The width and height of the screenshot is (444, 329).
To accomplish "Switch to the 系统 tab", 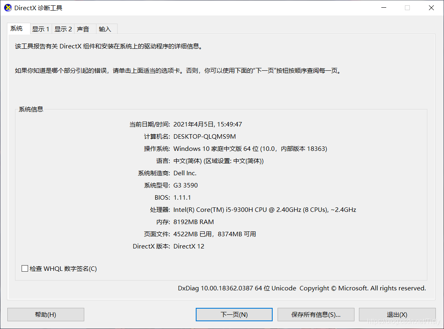I will click(18, 28).
